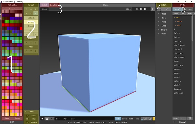The image size is (195, 124).
Task: Click the voxel shape display icon
Action: (146, 119)
